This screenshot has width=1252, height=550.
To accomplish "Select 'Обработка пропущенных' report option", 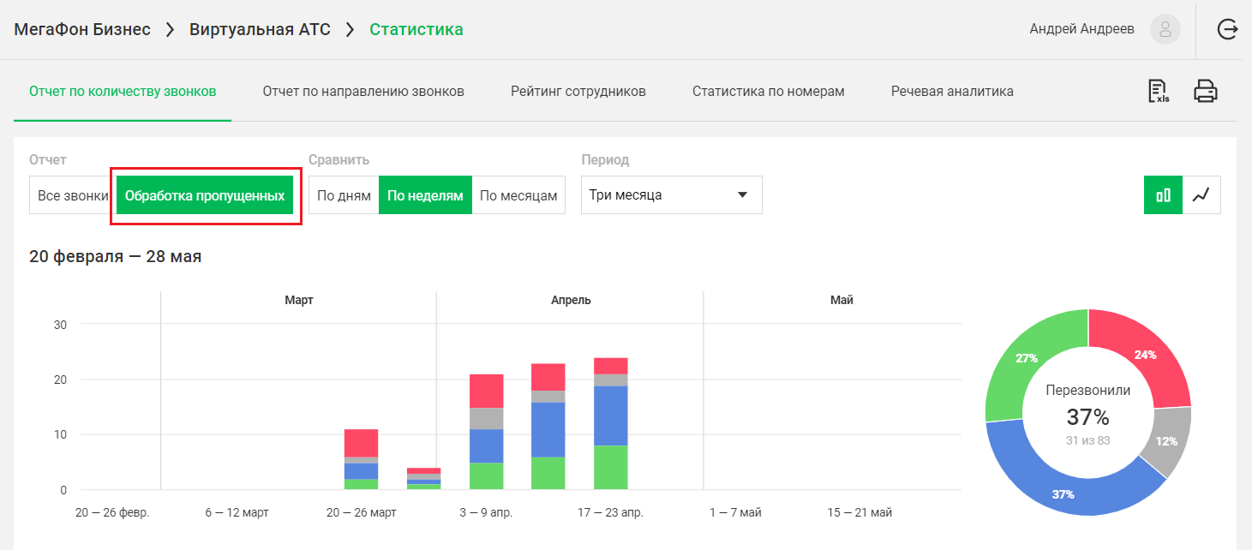I will (x=205, y=195).
